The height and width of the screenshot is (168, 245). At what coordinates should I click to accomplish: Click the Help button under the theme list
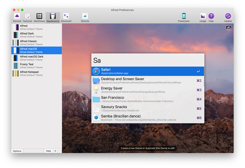pyautogui.click(x=48, y=151)
